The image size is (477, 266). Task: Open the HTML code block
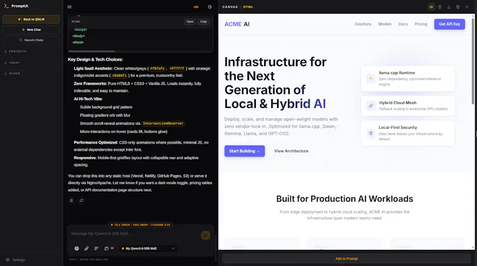coord(190,21)
